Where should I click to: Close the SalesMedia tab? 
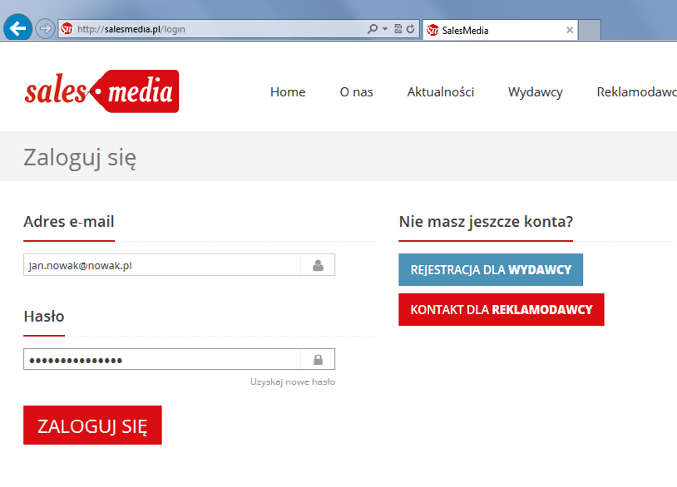pyautogui.click(x=570, y=30)
